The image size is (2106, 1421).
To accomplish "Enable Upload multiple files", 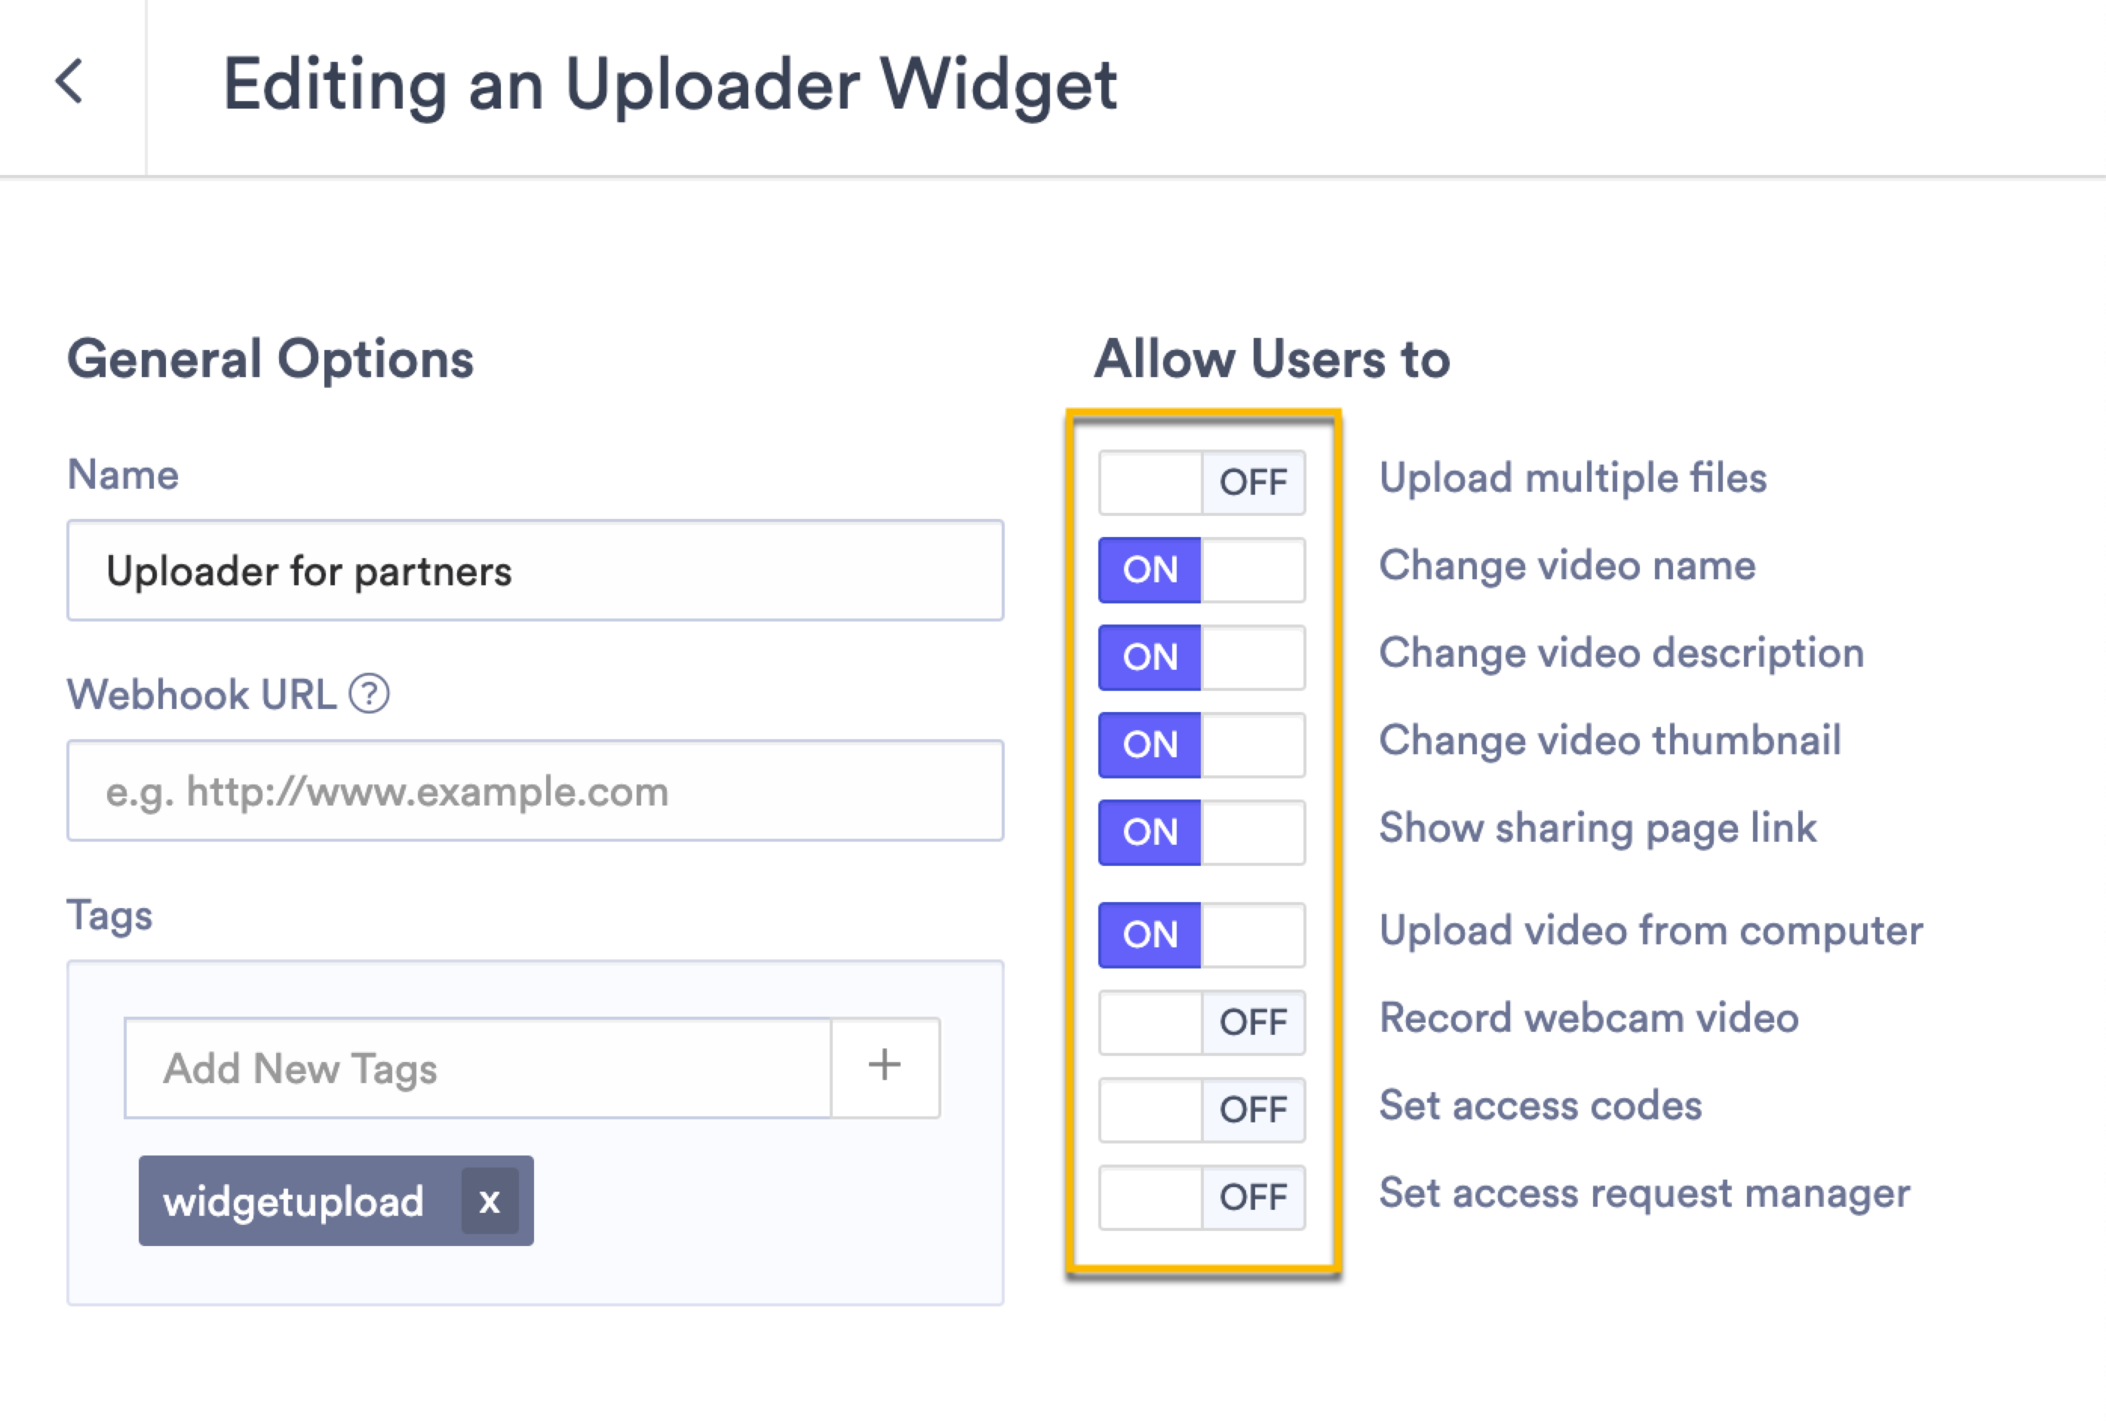I will [1201, 481].
